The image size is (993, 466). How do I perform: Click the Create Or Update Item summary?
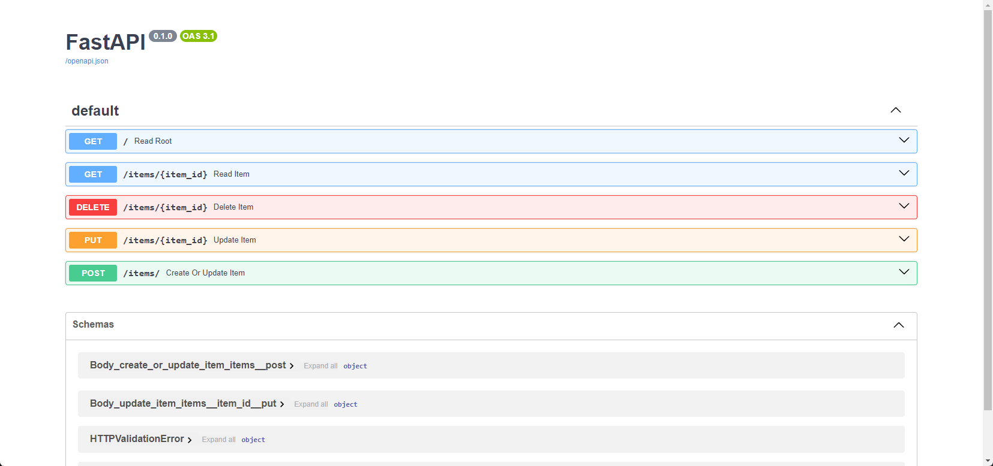pyautogui.click(x=205, y=273)
